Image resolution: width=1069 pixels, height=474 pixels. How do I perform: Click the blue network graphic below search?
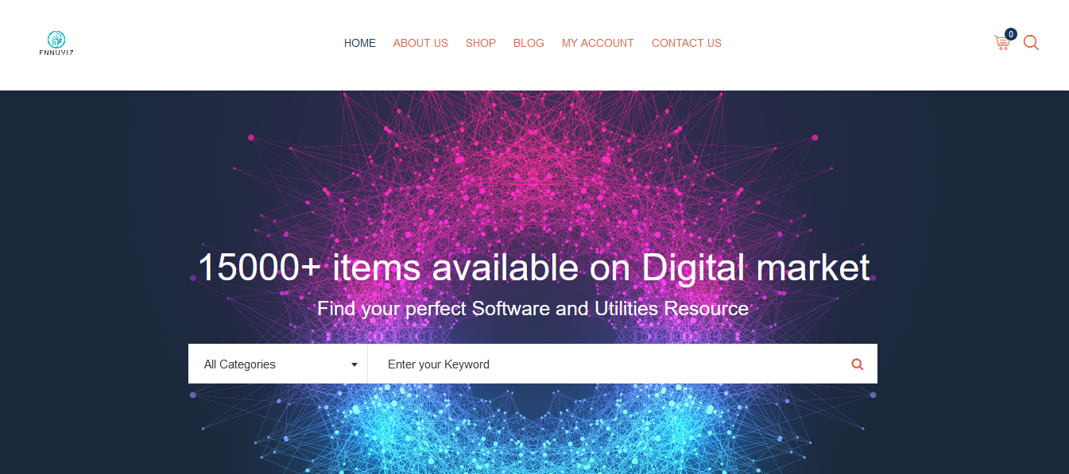(533, 429)
